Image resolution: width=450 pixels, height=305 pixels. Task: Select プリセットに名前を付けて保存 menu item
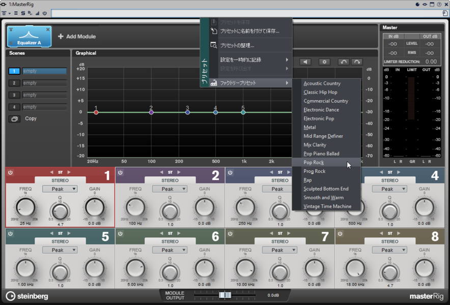pos(250,31)
